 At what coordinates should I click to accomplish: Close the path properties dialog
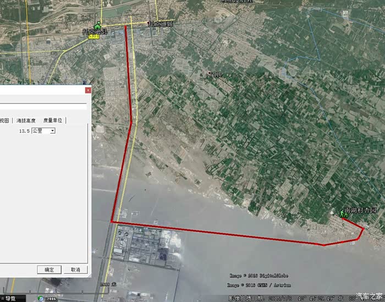point(88,90)
